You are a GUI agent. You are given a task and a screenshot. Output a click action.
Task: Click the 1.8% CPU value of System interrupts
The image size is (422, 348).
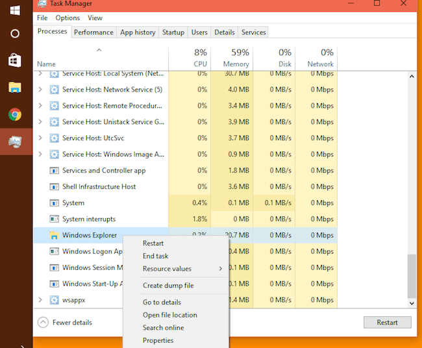click(200, 219)
